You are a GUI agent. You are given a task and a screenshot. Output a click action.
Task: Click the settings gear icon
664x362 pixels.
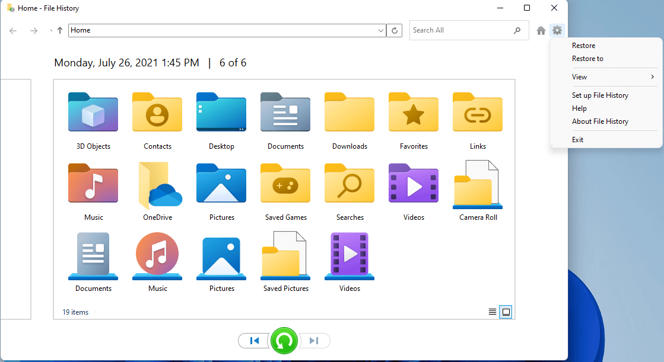(x=557, y=30)
